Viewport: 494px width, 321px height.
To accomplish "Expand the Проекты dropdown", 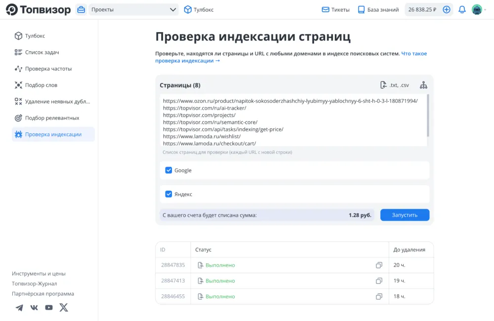I will (x=133, y=9).
